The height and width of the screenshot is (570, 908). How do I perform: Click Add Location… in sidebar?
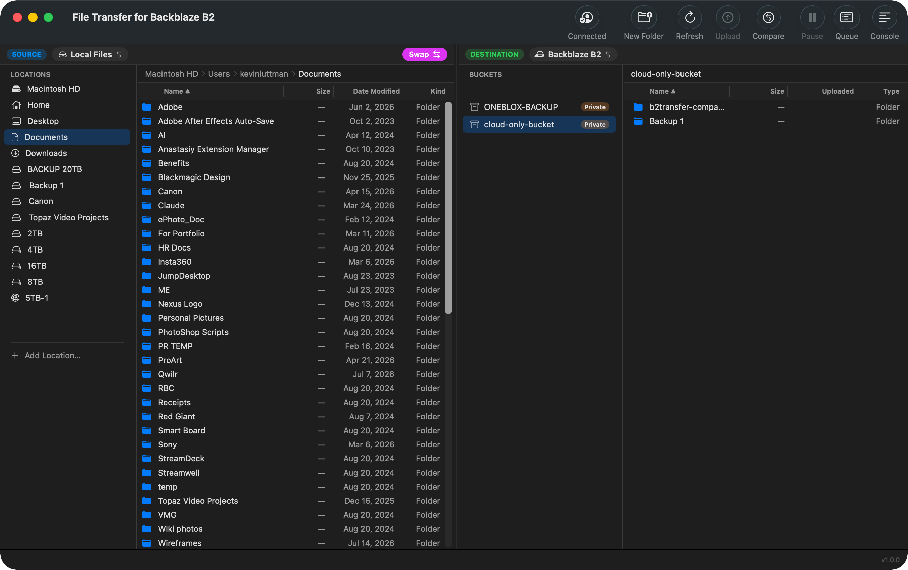46,355
